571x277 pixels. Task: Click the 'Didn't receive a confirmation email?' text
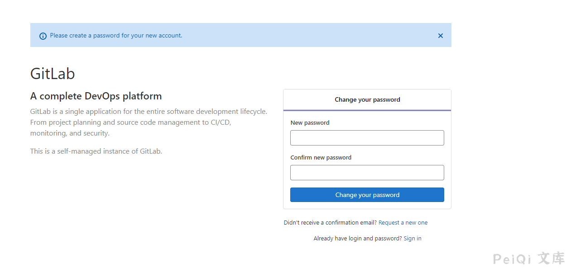click(330, 223)
